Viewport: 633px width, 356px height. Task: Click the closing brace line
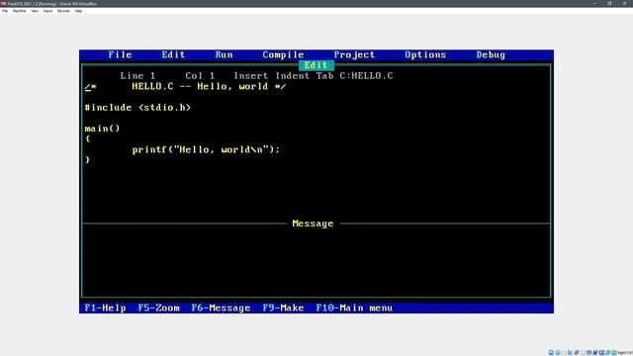88,160
